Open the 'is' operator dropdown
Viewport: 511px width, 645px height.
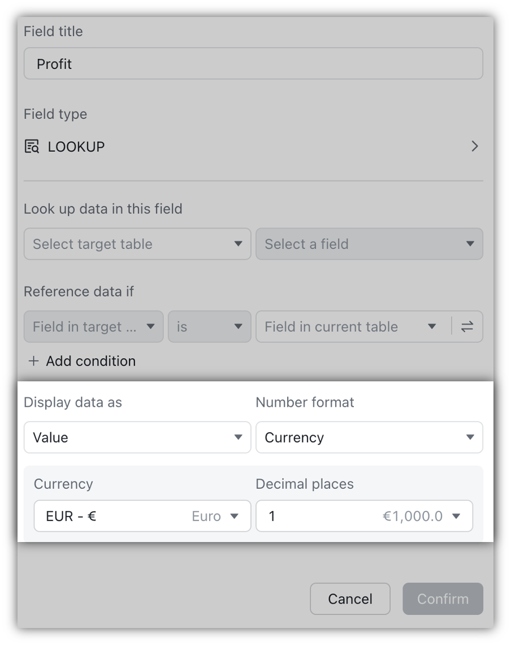coord(209,326)
